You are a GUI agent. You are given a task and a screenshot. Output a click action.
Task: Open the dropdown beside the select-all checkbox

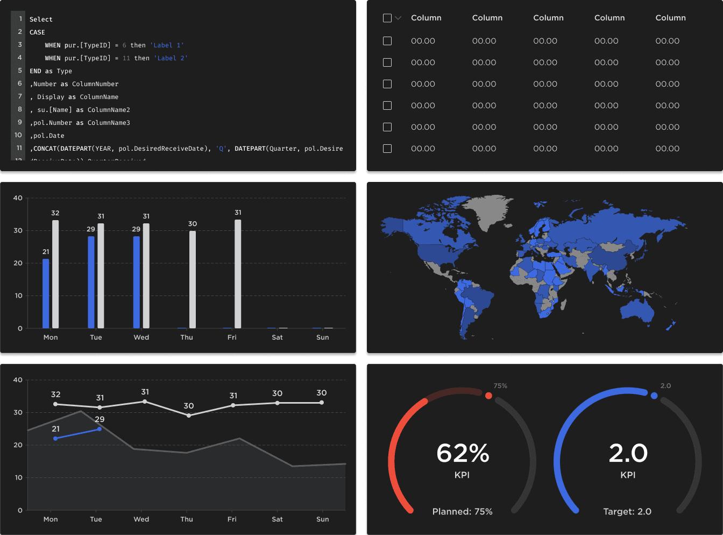(397, 17)
